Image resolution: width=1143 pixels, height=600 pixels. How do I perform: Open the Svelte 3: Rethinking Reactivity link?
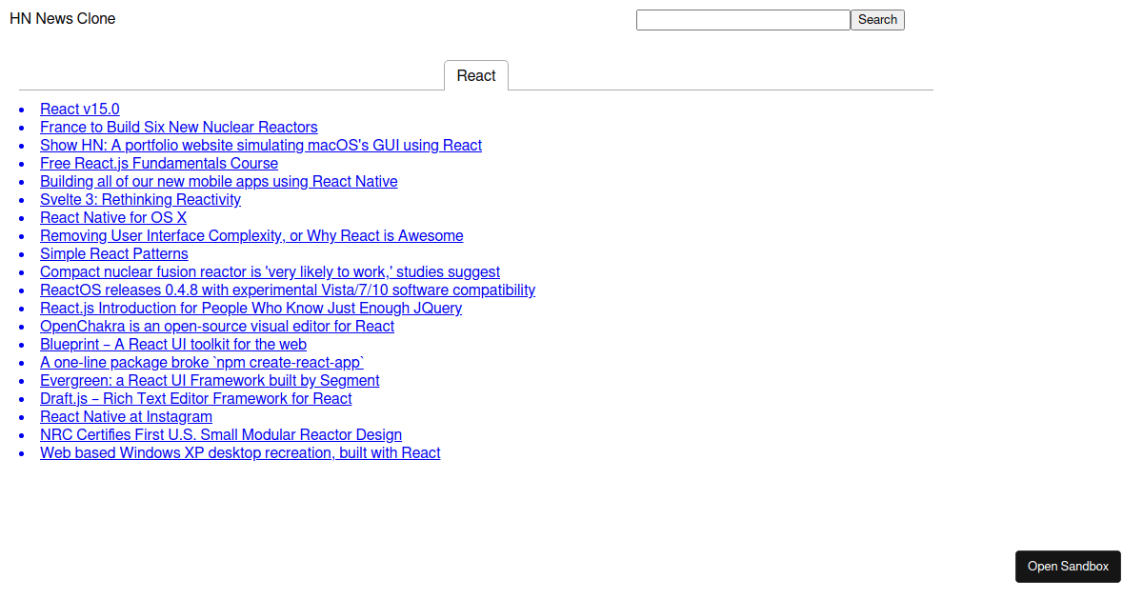140,200
